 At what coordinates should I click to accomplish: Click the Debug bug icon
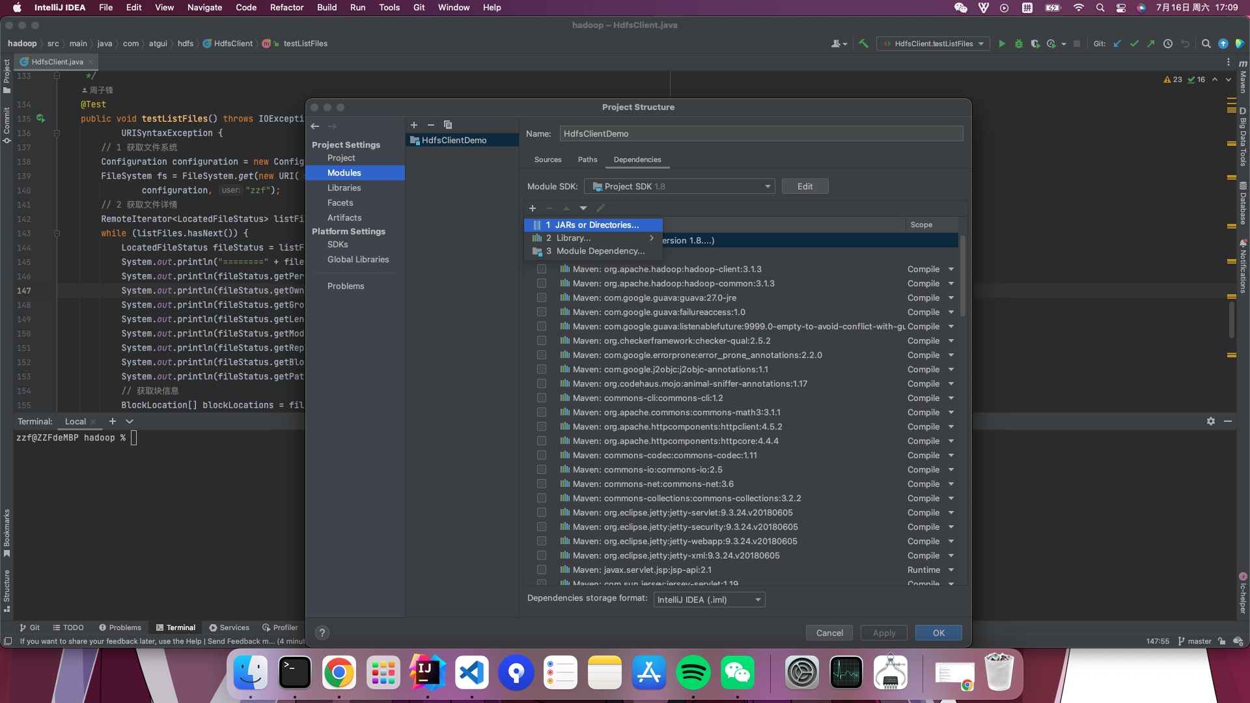tap(1019, 44)
